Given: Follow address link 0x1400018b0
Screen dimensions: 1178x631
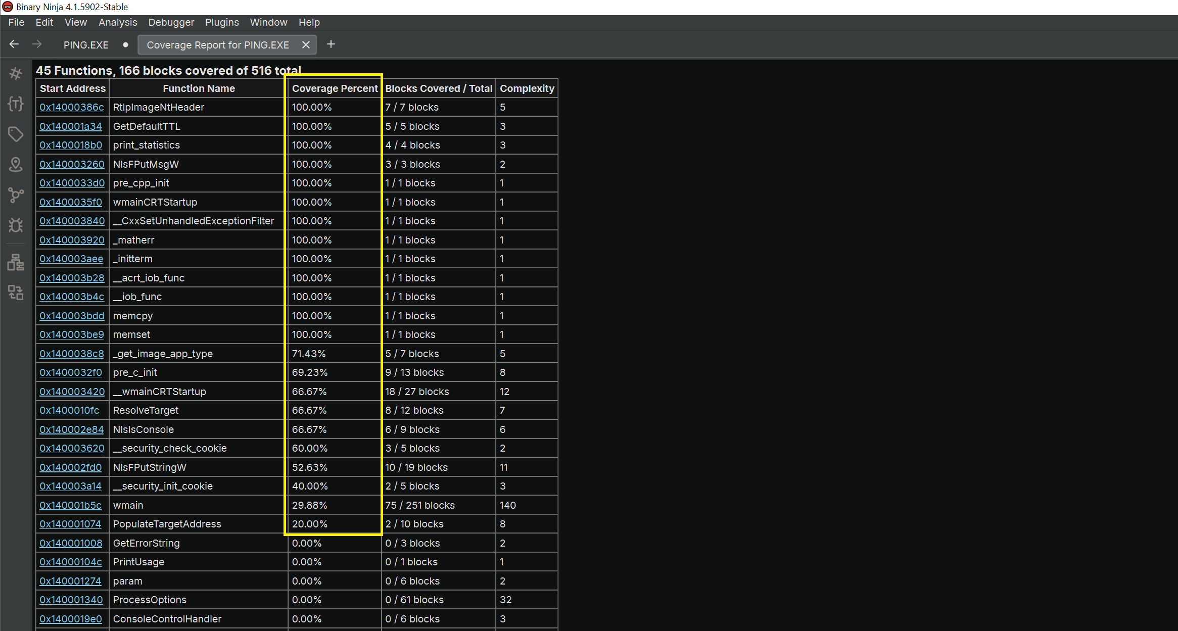Looking at the screenshot, I should (x=71, y=145).
